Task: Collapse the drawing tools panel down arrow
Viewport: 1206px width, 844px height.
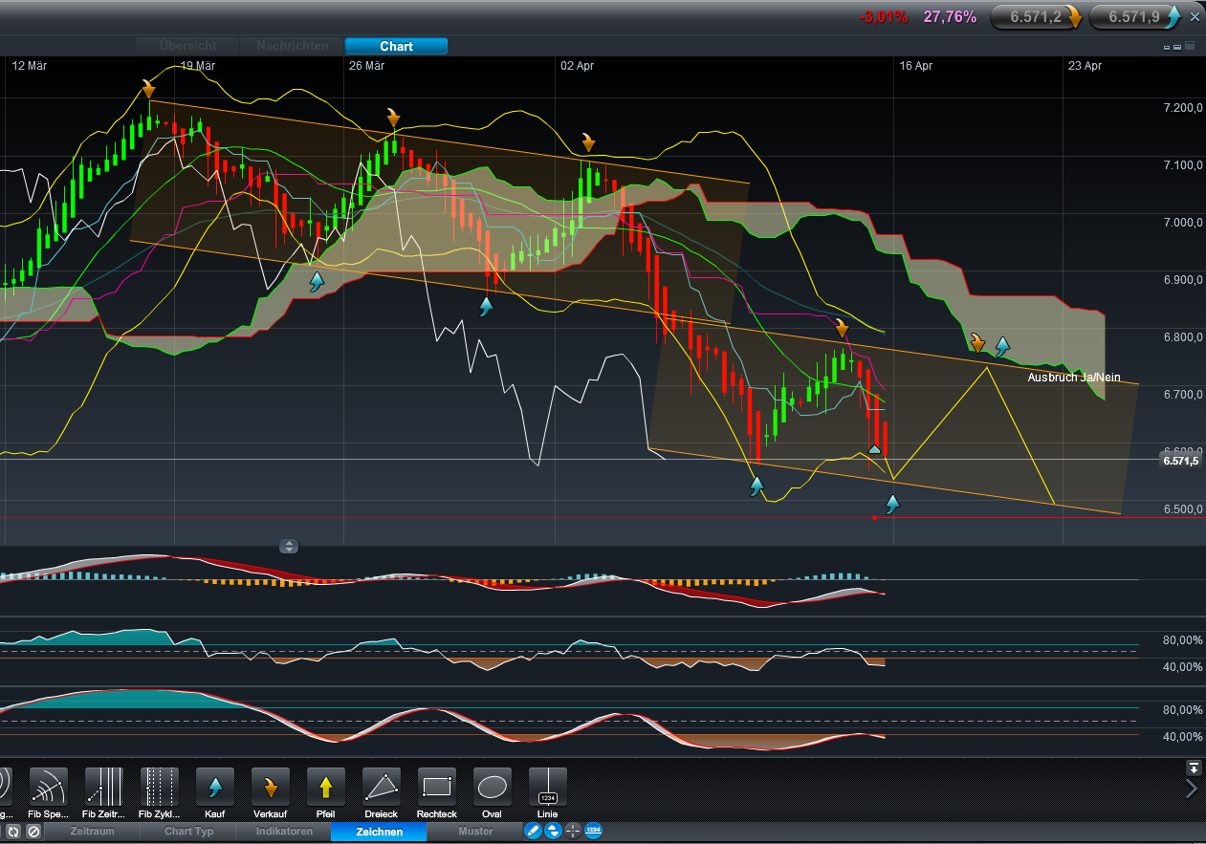Action: [x=1194, y=768]
